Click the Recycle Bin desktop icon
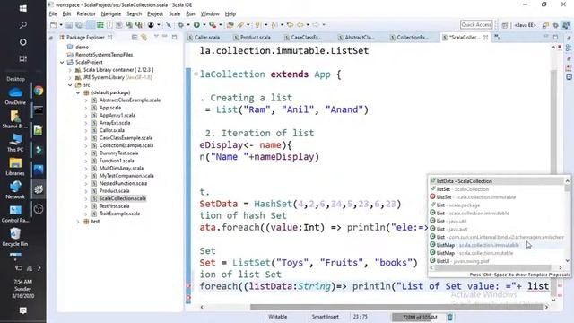This screenshot has width=574, height=323. click(15, 237)
